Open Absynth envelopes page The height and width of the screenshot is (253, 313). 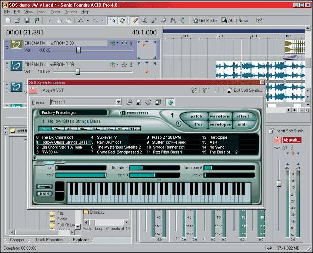coord(220,124)
